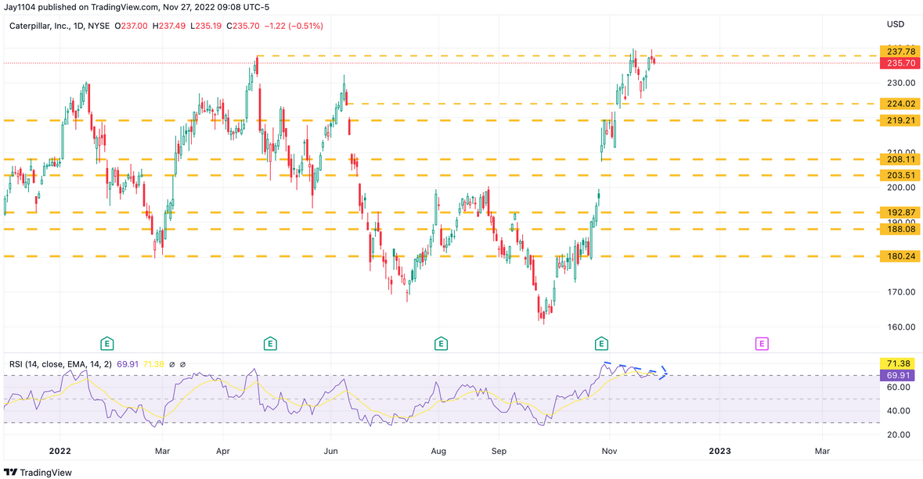Click the Nov label on time axis
Image resolution: width=923 pixels, height=479 pixels.
(609, 451)
